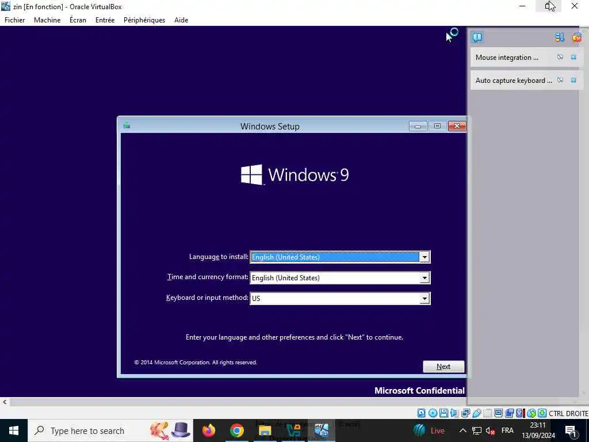Click the network icon in system tray

click(x=477, y=430)
